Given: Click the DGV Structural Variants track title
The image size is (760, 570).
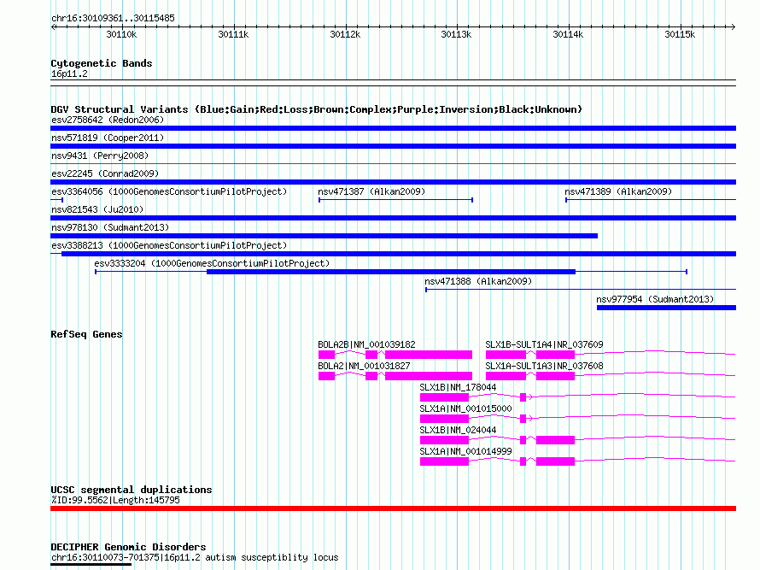Looking at the screenshot, I should tap(316, 109).
